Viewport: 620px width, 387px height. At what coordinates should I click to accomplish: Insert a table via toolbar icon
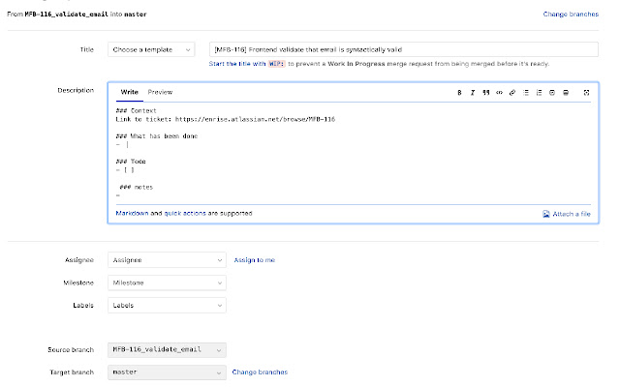(566, 93)
